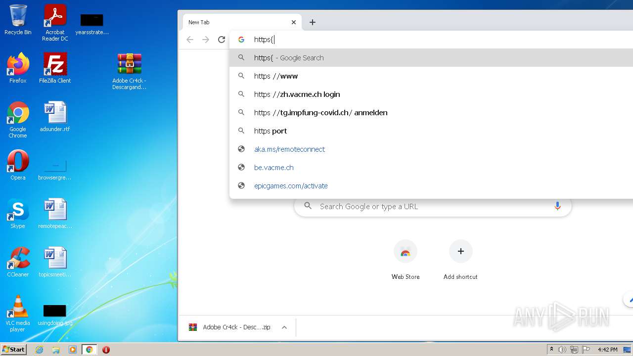Open Windows Media Player taskbar icon
This screenshot has height=356, width=633.
[73, 350]
